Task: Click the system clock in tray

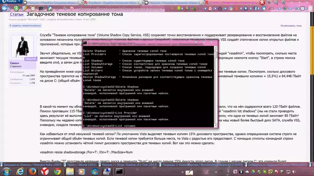Action: [x=304, y=172]
